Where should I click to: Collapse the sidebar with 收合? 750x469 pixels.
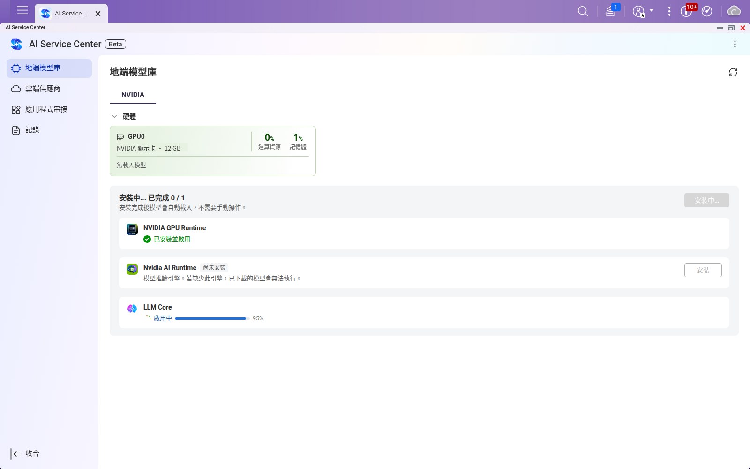[x=25, y=454]
